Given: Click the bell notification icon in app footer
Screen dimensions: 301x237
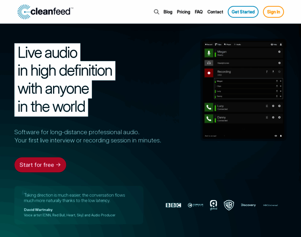Looking at the screenshot, I should coord(281,136).
